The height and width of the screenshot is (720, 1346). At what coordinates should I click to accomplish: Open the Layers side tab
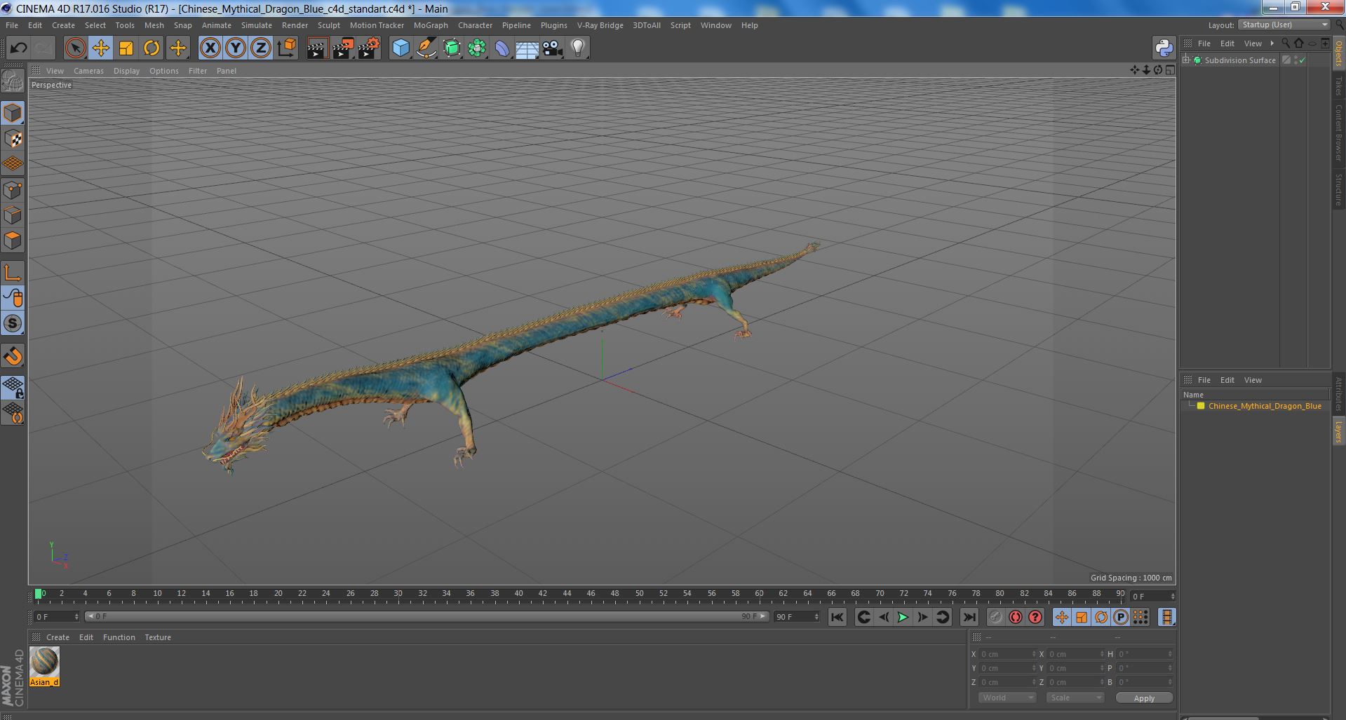point(1338,432)
